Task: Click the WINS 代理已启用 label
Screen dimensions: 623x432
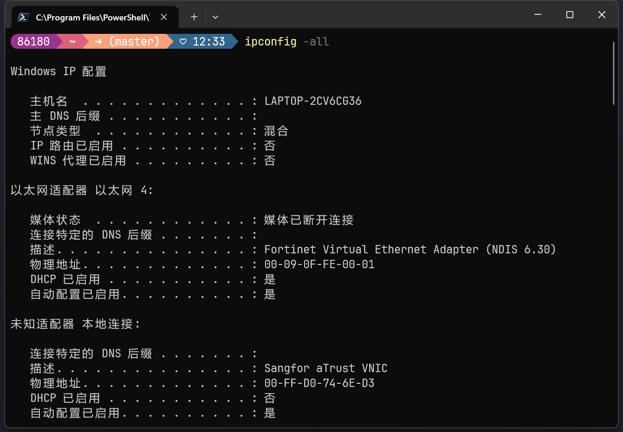Action: [78, 161]
